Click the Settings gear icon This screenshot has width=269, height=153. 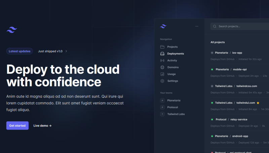click(x=162, y=81)
